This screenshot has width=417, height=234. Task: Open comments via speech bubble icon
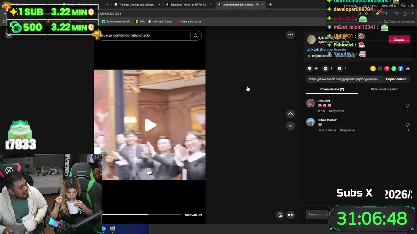pyautogui.click(x=325, y=68)
